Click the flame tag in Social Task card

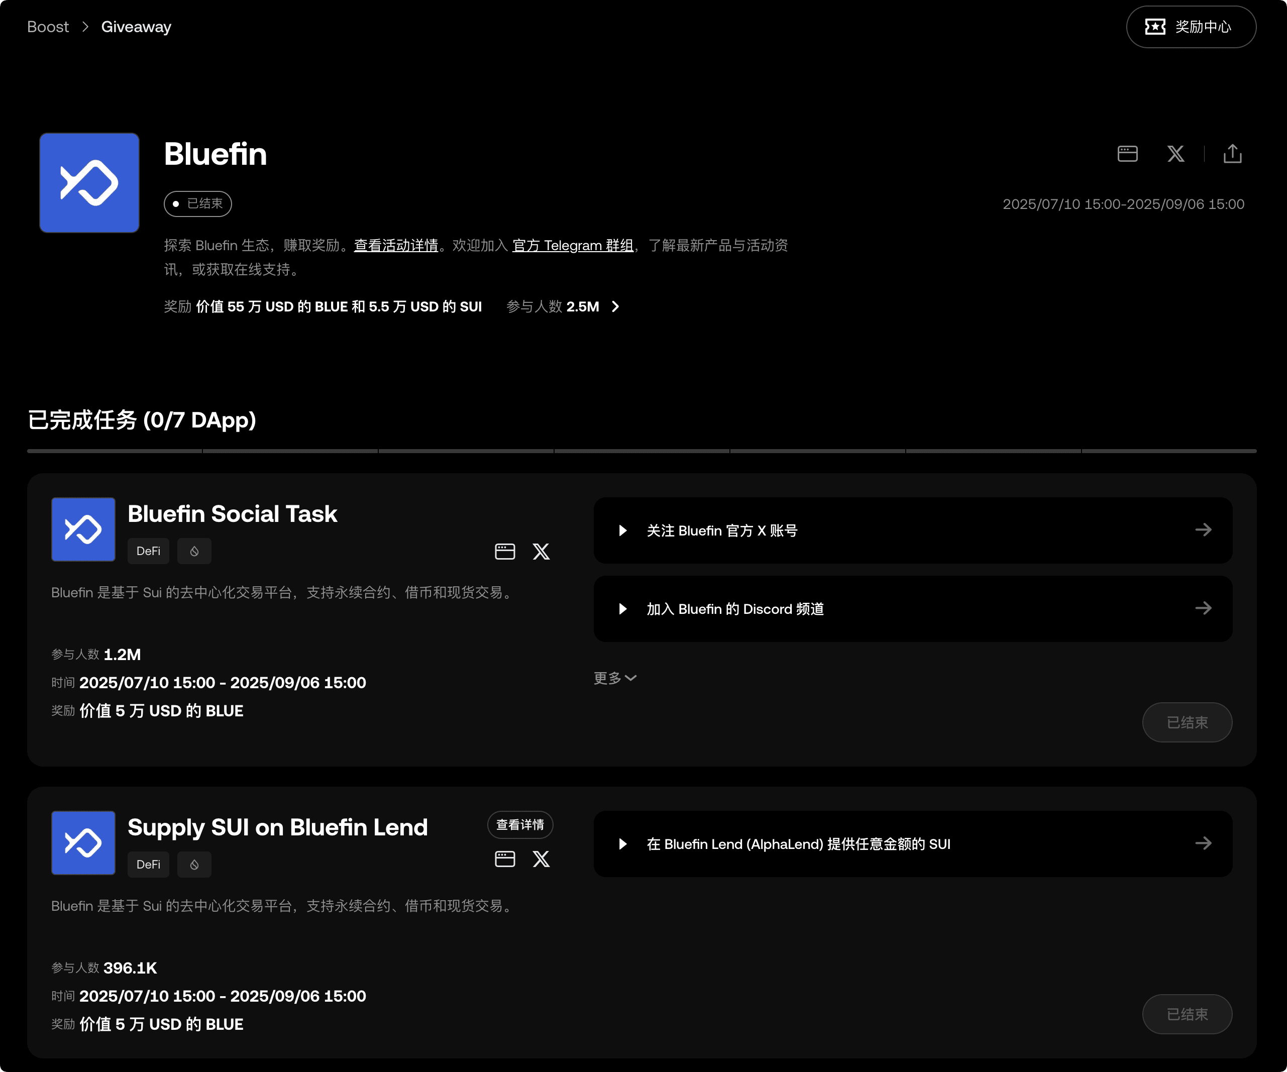pos(194,551)
